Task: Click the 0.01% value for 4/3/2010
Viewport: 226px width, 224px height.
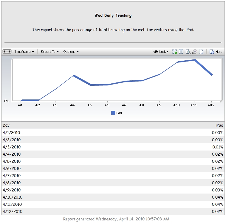Action: click(x=218, y=147)
